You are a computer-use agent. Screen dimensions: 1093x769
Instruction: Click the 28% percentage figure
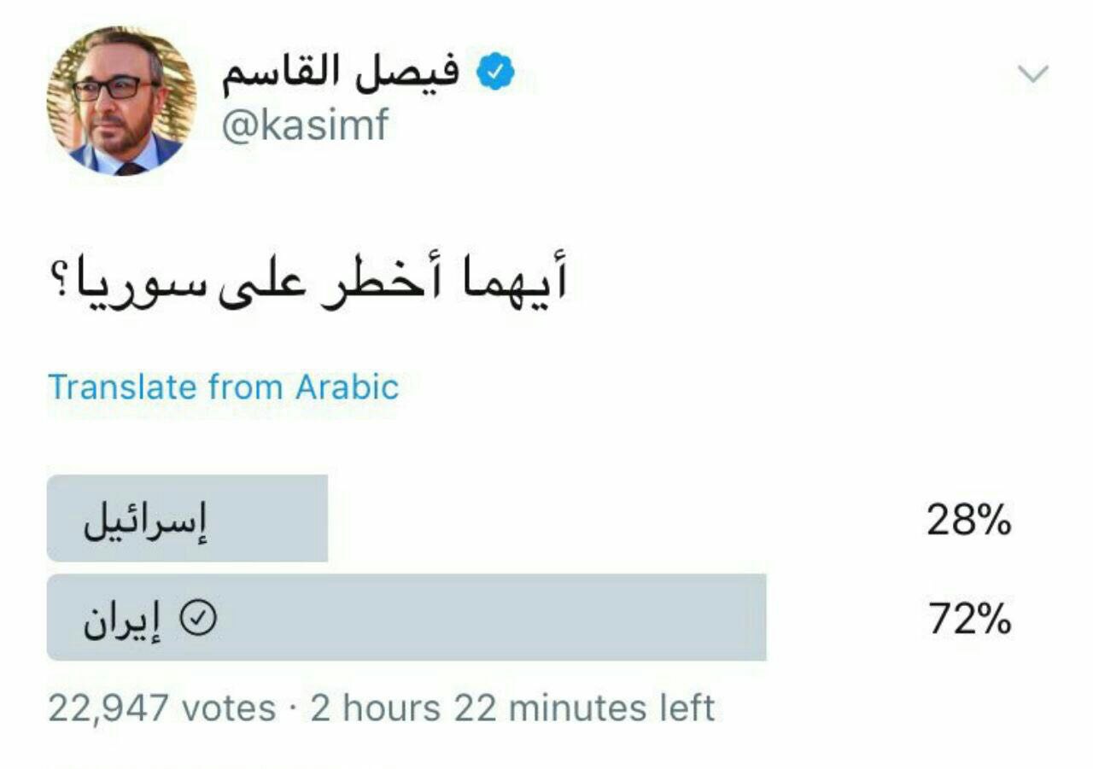tap(968, 521)
